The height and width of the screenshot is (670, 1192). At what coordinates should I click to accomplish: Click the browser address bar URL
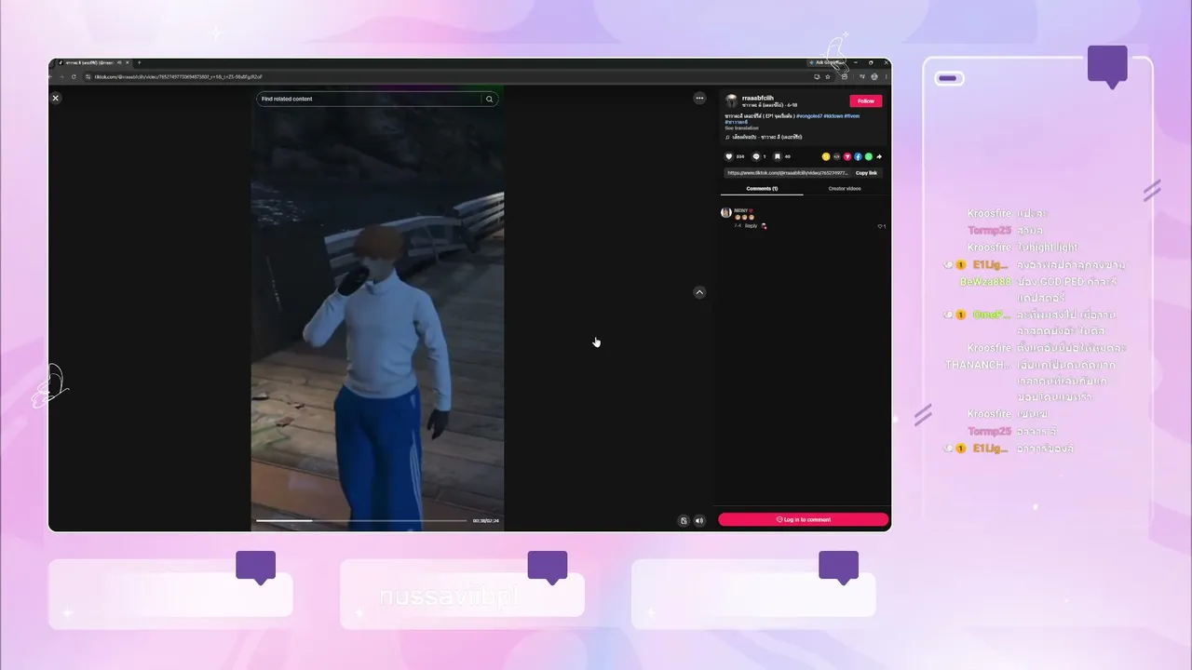point(179,76)
